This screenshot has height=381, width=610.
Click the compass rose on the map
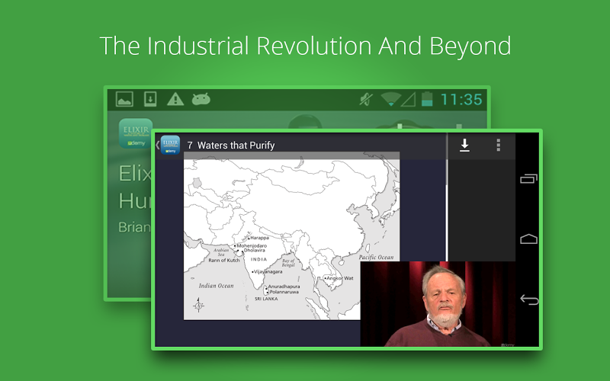pos(199,306)
